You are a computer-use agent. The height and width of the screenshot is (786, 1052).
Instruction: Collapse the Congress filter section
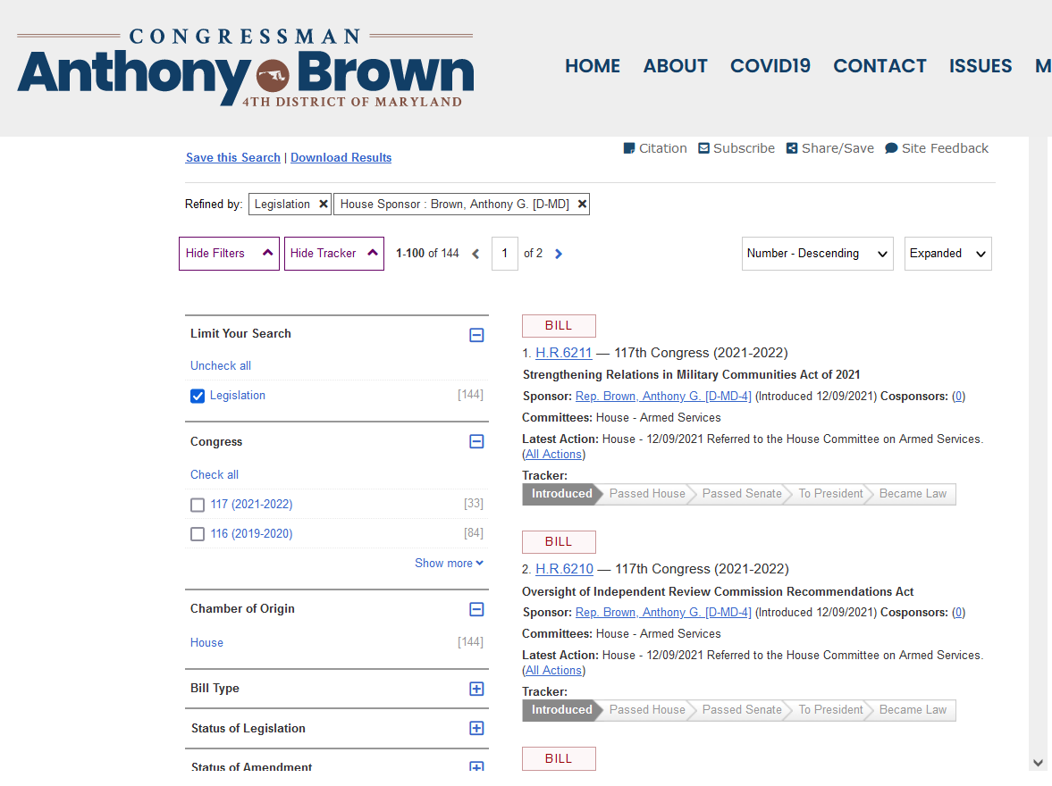476,441
